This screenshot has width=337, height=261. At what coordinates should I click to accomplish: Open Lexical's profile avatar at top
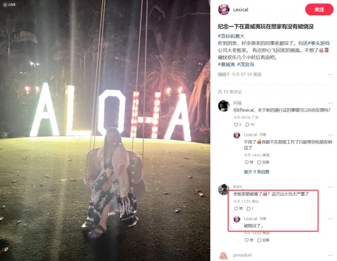[x=224, y=9]
